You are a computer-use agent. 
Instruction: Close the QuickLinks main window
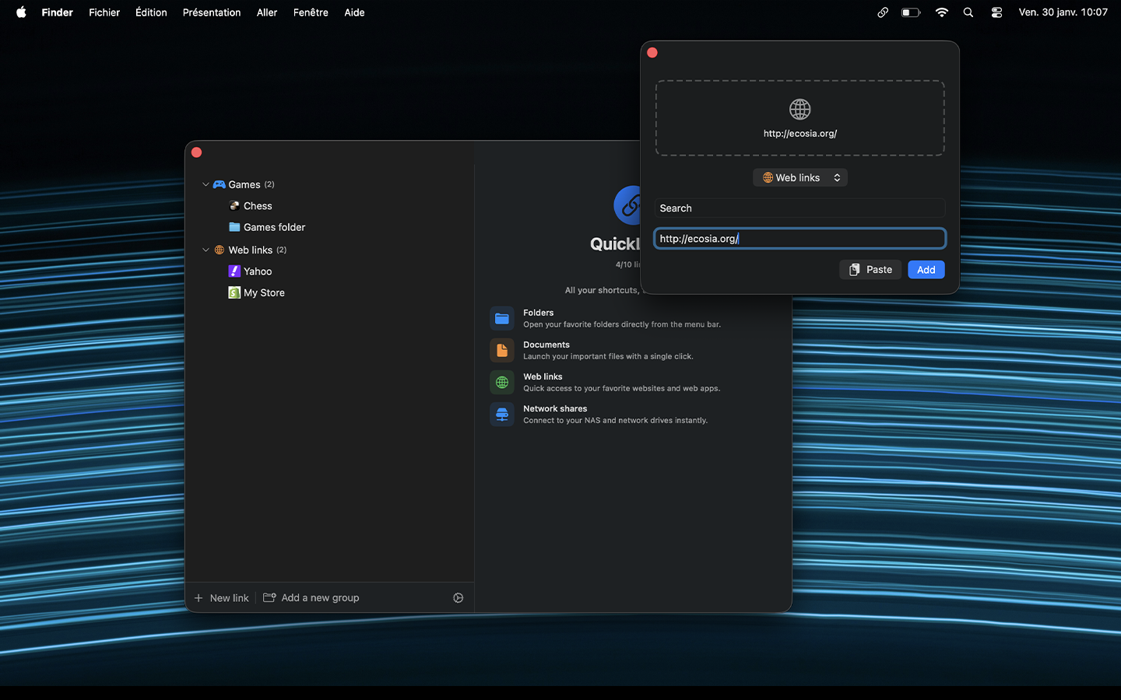(x=196, y=152)
